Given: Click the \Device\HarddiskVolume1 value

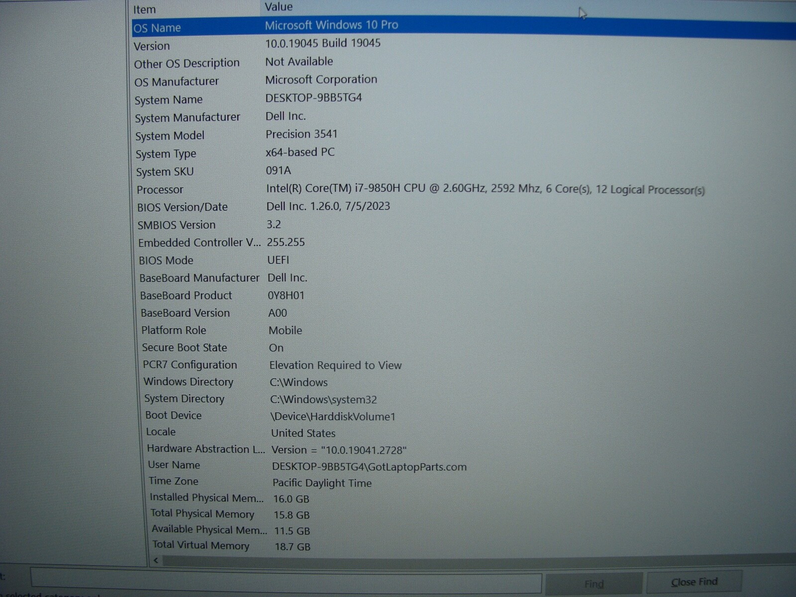Looking at the screenshot, I should (333, 416).
